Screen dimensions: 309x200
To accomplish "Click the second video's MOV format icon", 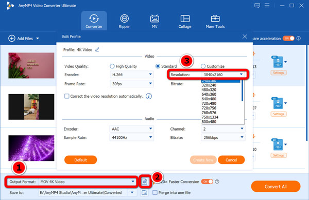I will click(278, 103).
